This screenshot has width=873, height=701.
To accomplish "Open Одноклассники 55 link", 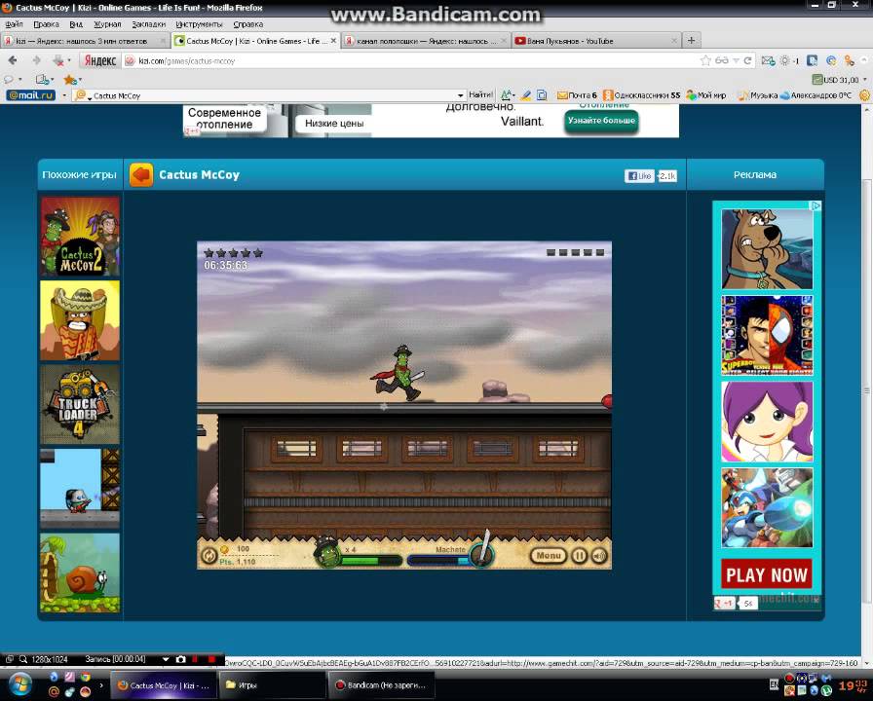I will (x=642, y=95).
